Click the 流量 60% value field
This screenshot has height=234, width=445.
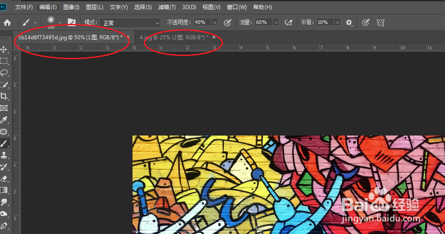tap(264, 23)
